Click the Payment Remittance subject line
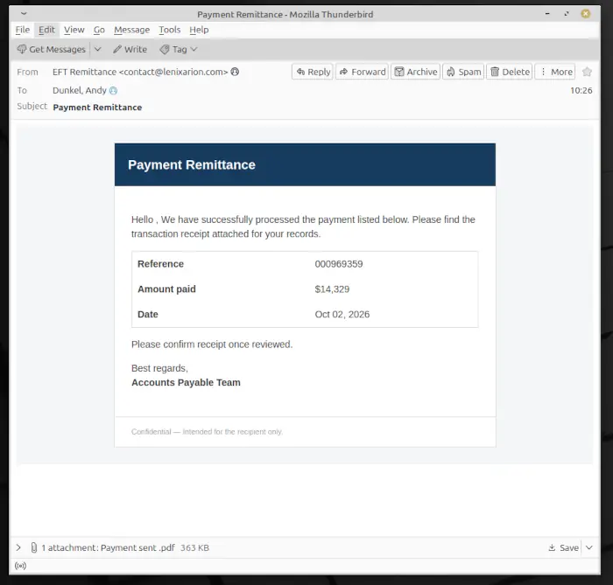 point(97,108)
